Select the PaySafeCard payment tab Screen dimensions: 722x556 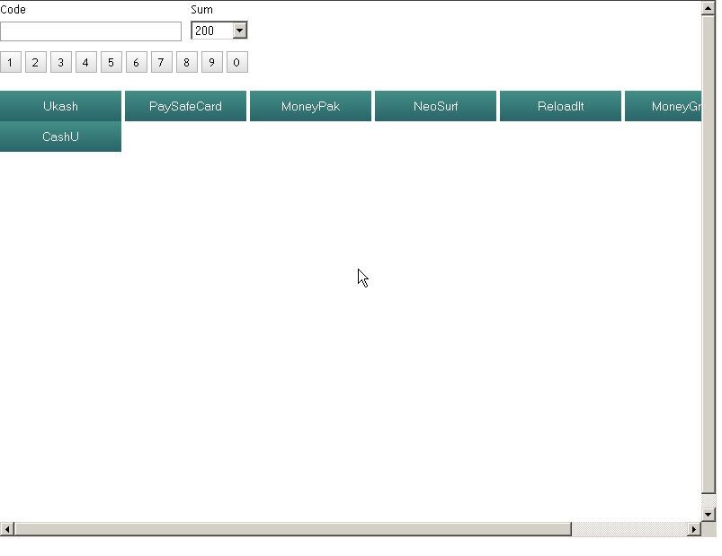click(x=185, y=106)
